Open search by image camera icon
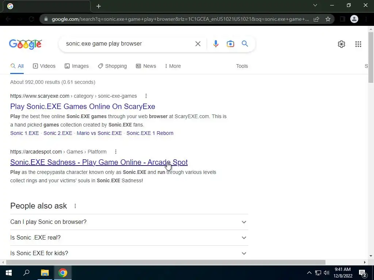Screen dimensions: 374x280 pyautogui.click(x=230, y=44)
